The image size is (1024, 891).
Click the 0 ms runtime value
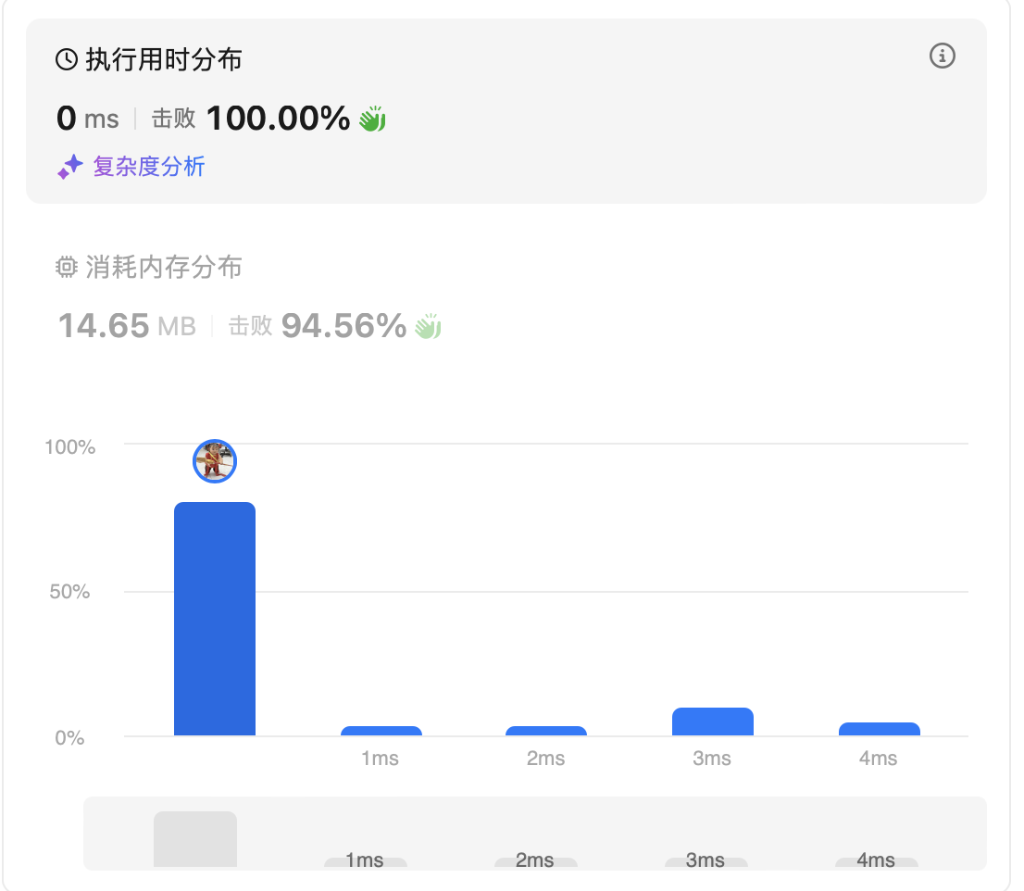point(88,119)
